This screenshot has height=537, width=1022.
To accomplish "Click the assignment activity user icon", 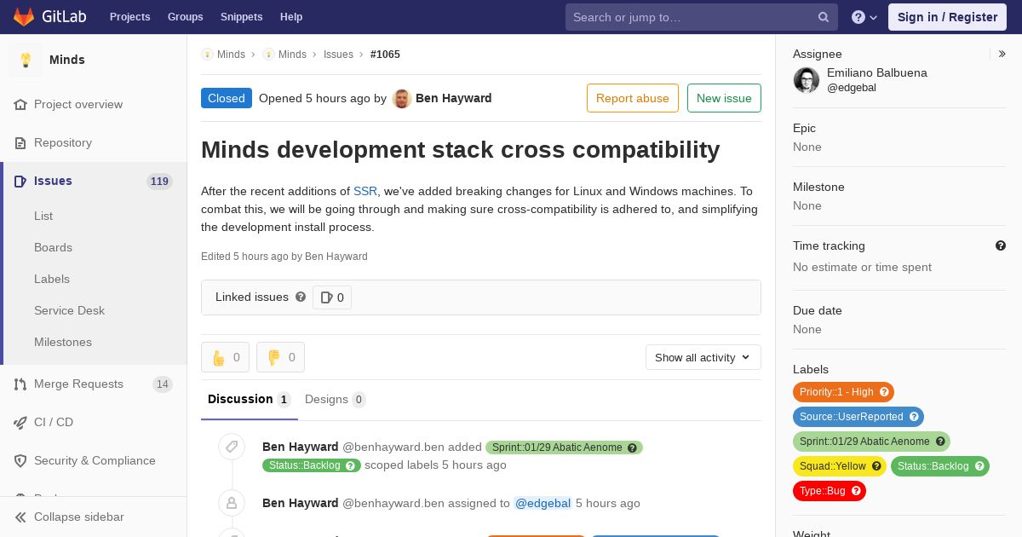I will coord(232,503).
